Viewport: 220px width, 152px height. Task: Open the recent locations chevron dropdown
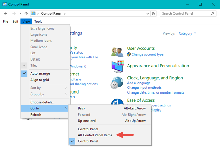[x=20, y=14]
